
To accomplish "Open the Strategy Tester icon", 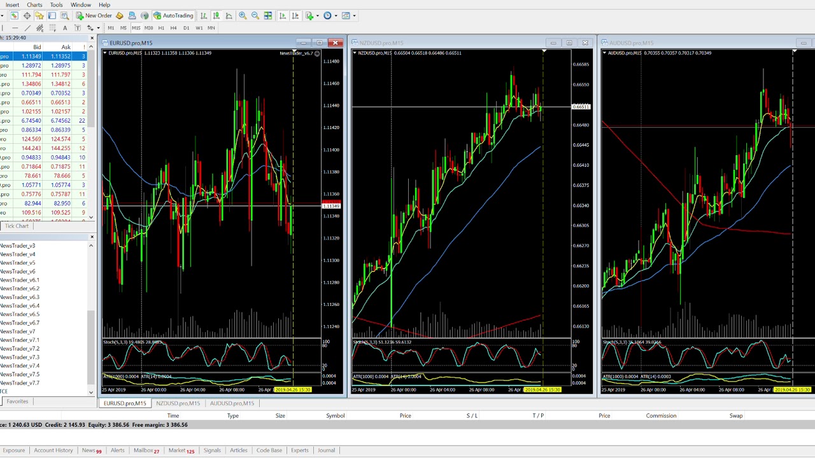I will (64, 15).
